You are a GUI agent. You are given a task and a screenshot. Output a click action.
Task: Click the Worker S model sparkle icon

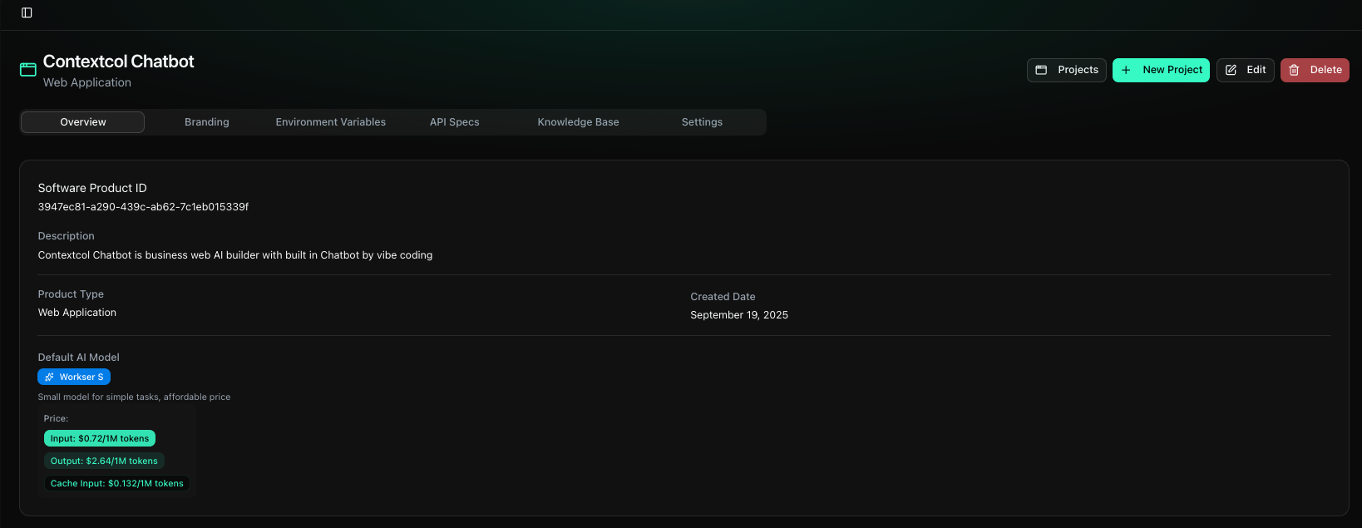(49, 377)
